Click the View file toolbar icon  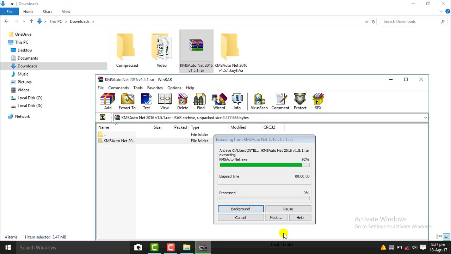click(165, 102)
